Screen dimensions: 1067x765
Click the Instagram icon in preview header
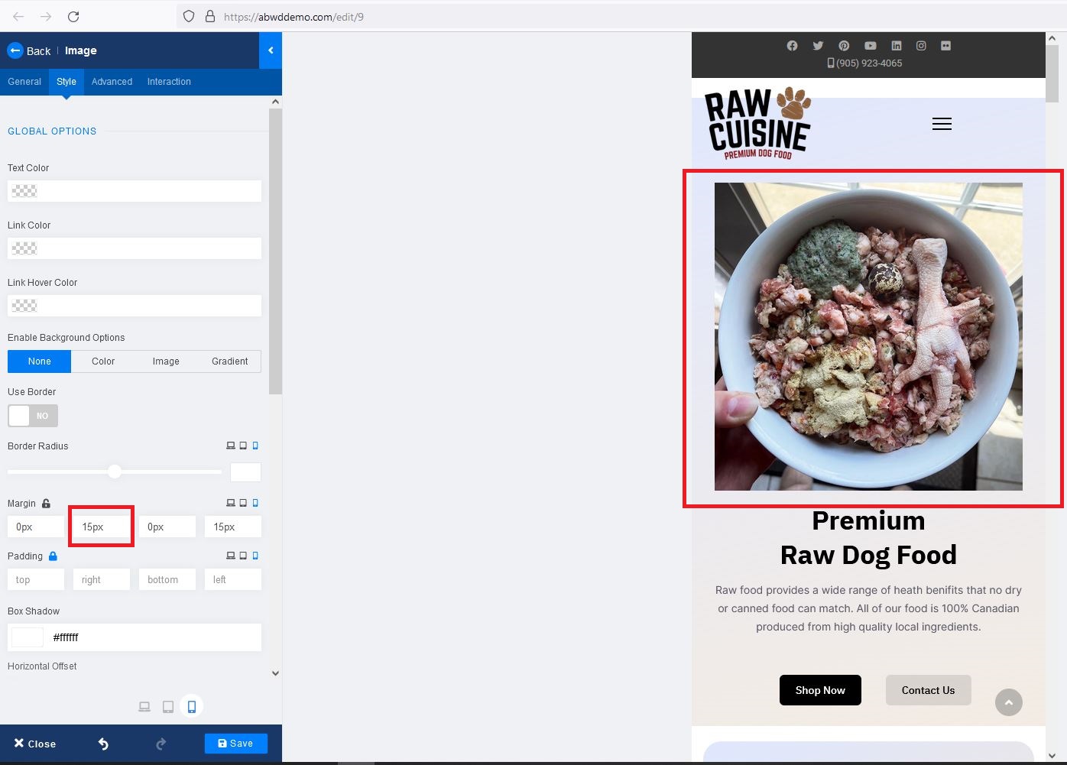point(920,45)
